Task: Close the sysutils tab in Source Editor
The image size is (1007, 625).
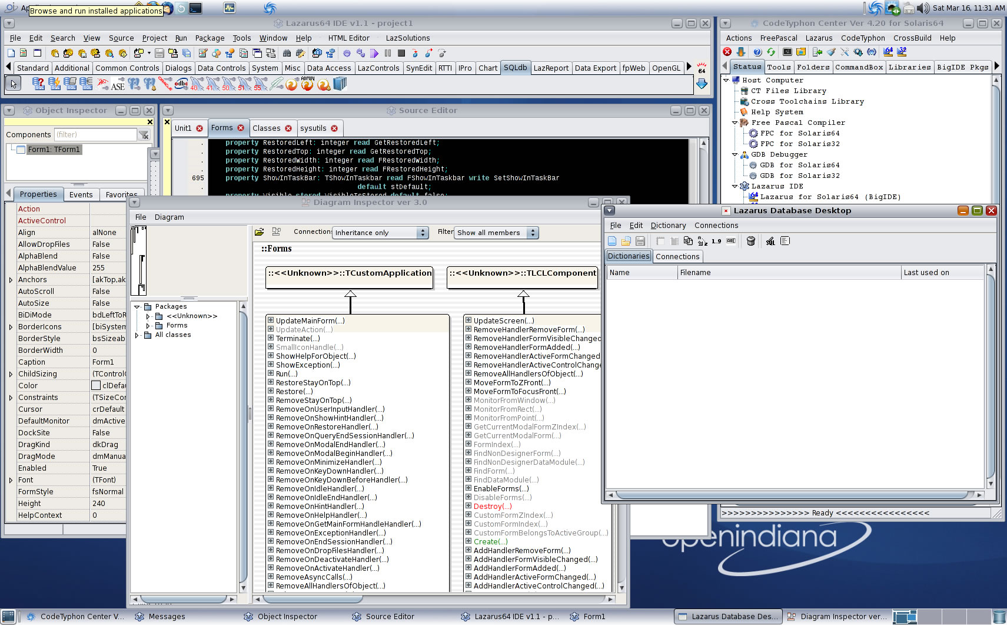Action: (334, 128)
